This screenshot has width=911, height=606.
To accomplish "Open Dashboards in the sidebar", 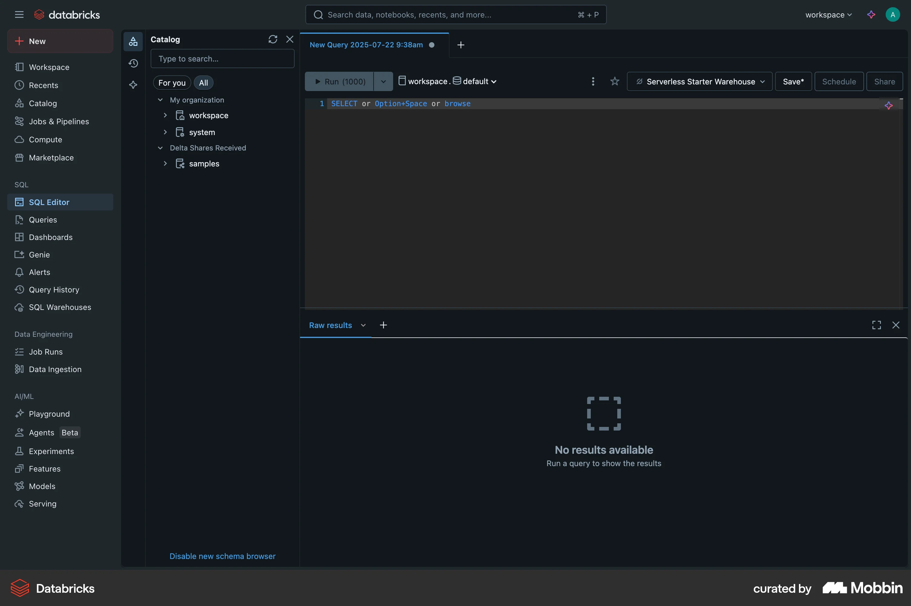I will pyautogui.click(x=60, y=237).
